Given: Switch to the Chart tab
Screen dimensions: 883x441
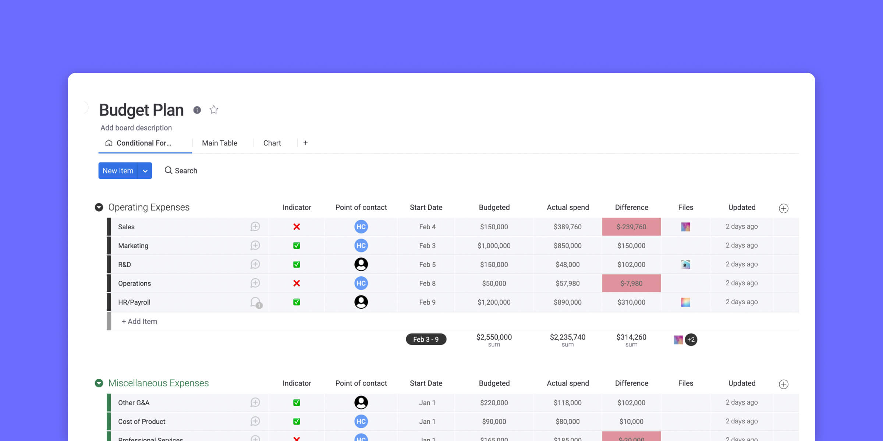Looking at the screenshot, I should click(x=272, y=142).
